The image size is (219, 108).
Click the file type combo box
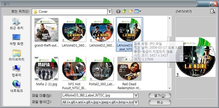(97, 102)
